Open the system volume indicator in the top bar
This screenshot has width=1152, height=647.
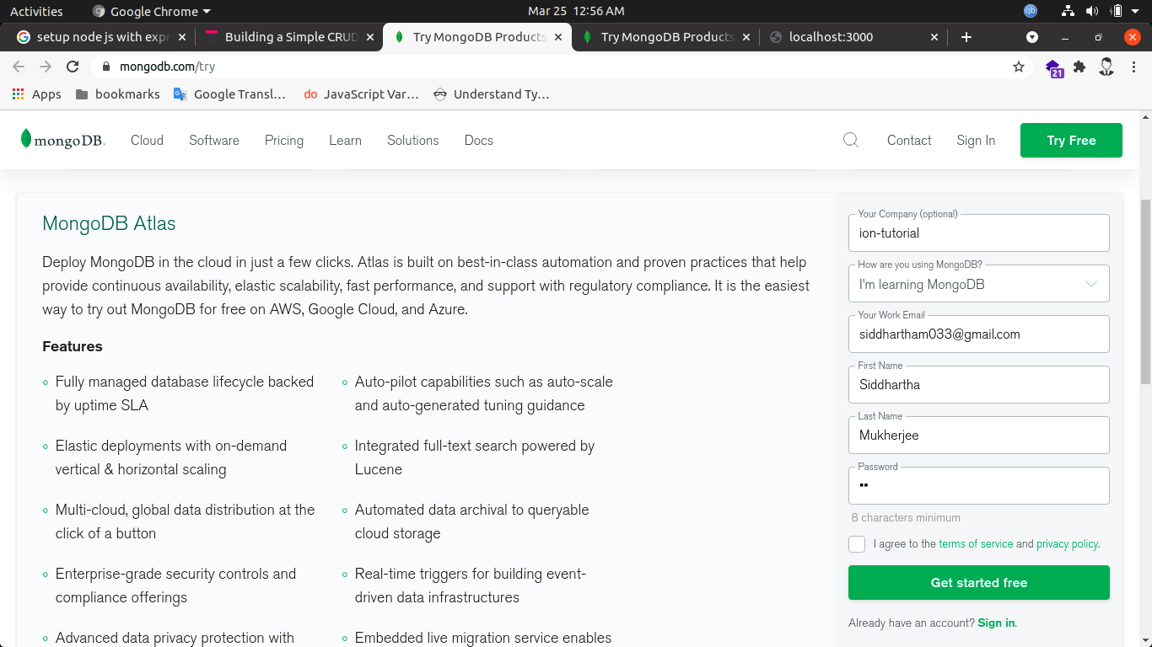[1092, 11]
